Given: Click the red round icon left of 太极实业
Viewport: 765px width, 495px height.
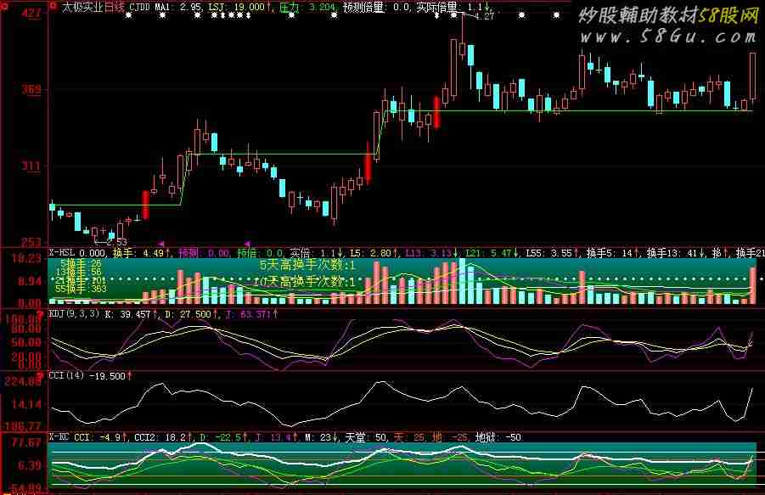Looking at the screenshot, I should pos(53,6).
